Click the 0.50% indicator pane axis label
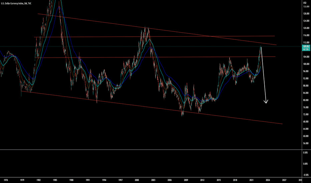Image resolution: width=311 pixels, height=183 pixels. point(305,152)
